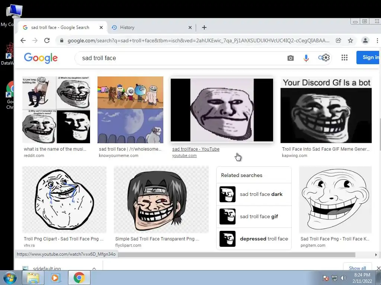Viewport: 381px width, 285px height.
Task: Click Show all downloads
Action: click(x=358, y=268)
